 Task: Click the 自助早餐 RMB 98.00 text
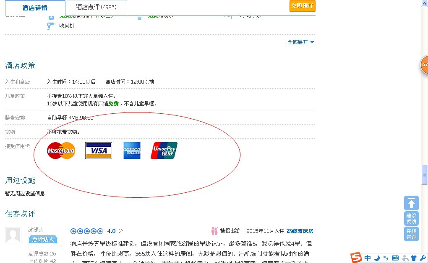tap(70, 118)
